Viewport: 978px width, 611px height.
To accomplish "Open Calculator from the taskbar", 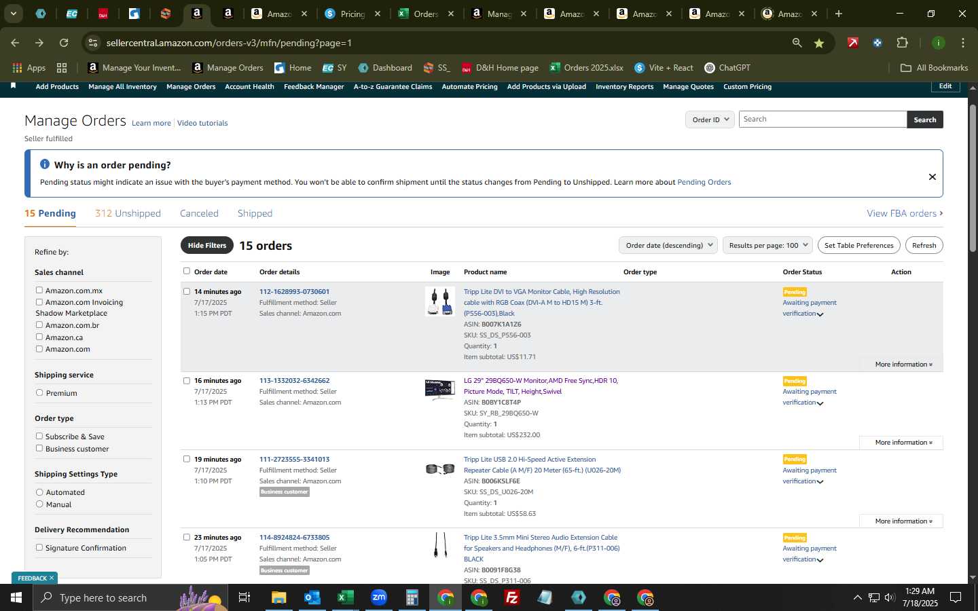I will tap(412, 597).
